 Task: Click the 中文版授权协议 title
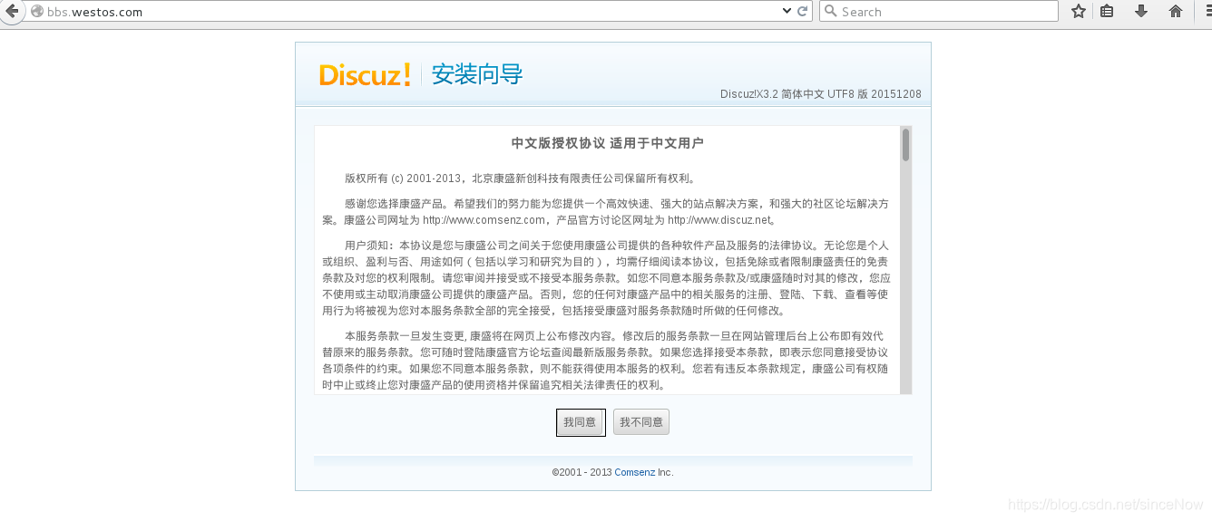(x=608, y=143)
